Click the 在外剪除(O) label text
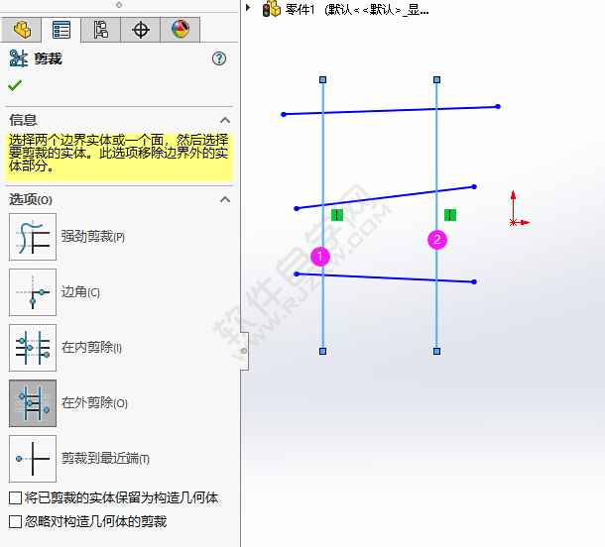The image size is (605, 547). tap(94, 403)
